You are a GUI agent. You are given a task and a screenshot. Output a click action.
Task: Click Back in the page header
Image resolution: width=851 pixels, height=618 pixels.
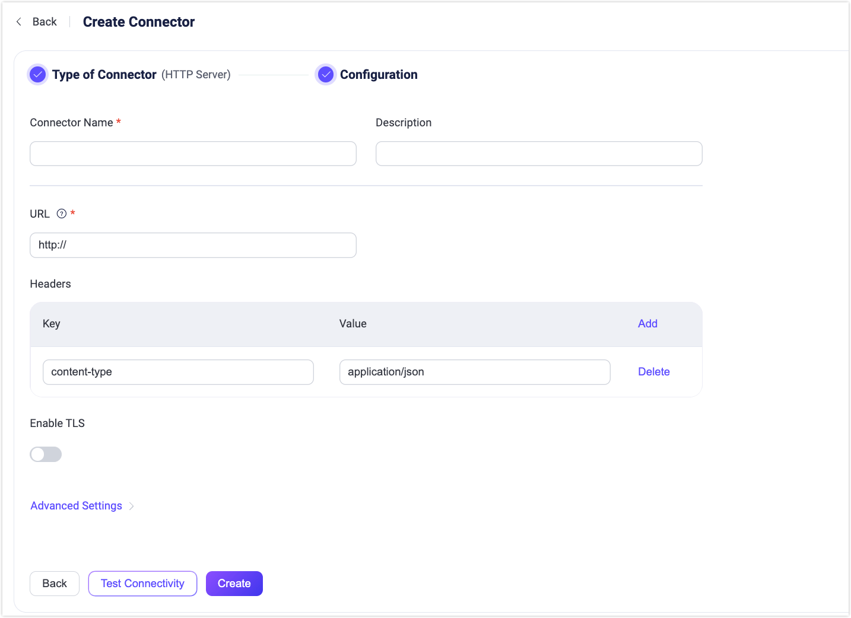(44, 21)
